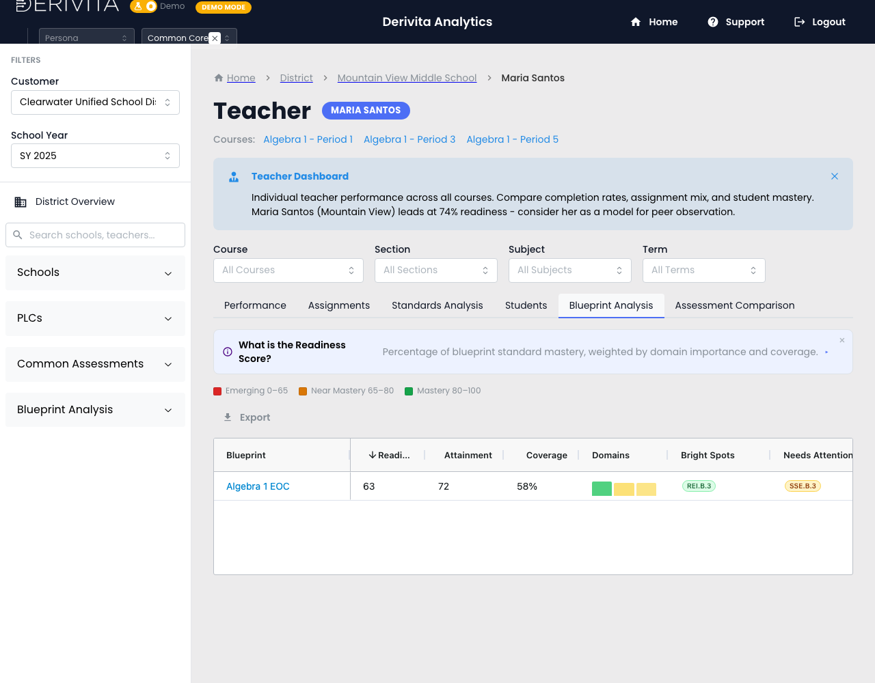
Task: Open Mountain View Middle School breadcrumb
Action: pos(407,78)
